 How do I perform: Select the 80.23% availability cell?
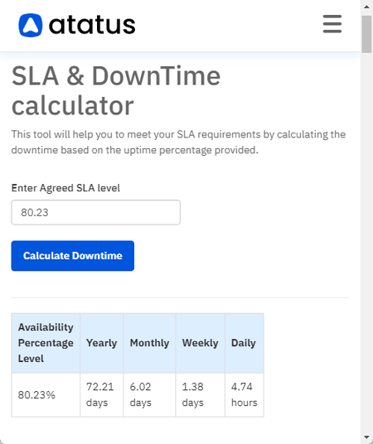click(46, 395)
